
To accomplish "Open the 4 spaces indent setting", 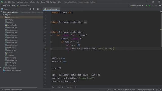I will coord(126,90).
